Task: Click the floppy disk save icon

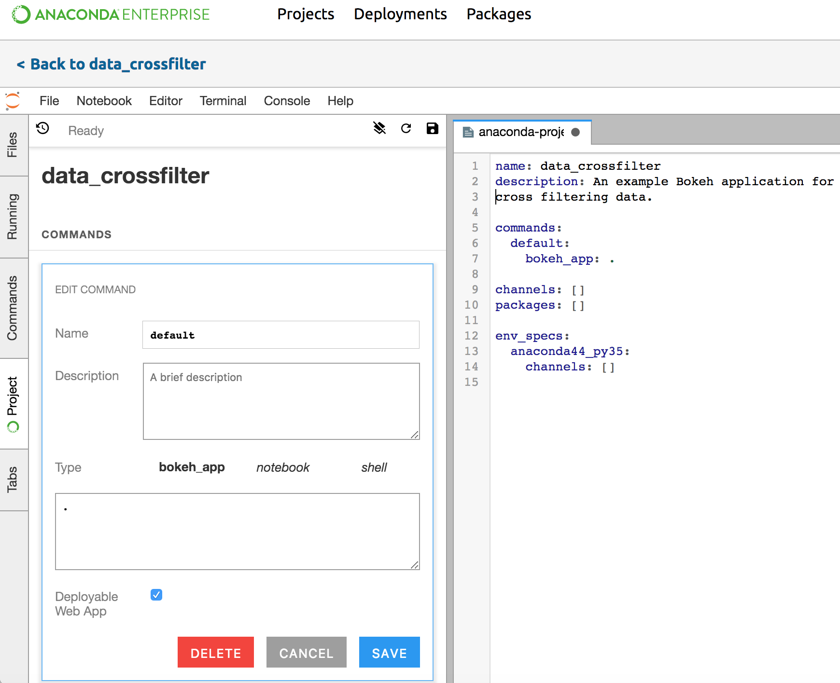Action: click(433, 128)
